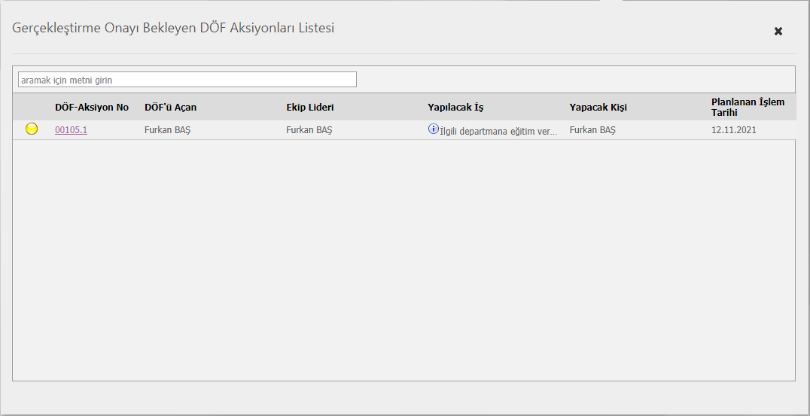Close the DÖF Aksiyonları Listesi dialog

coord(778,31)
